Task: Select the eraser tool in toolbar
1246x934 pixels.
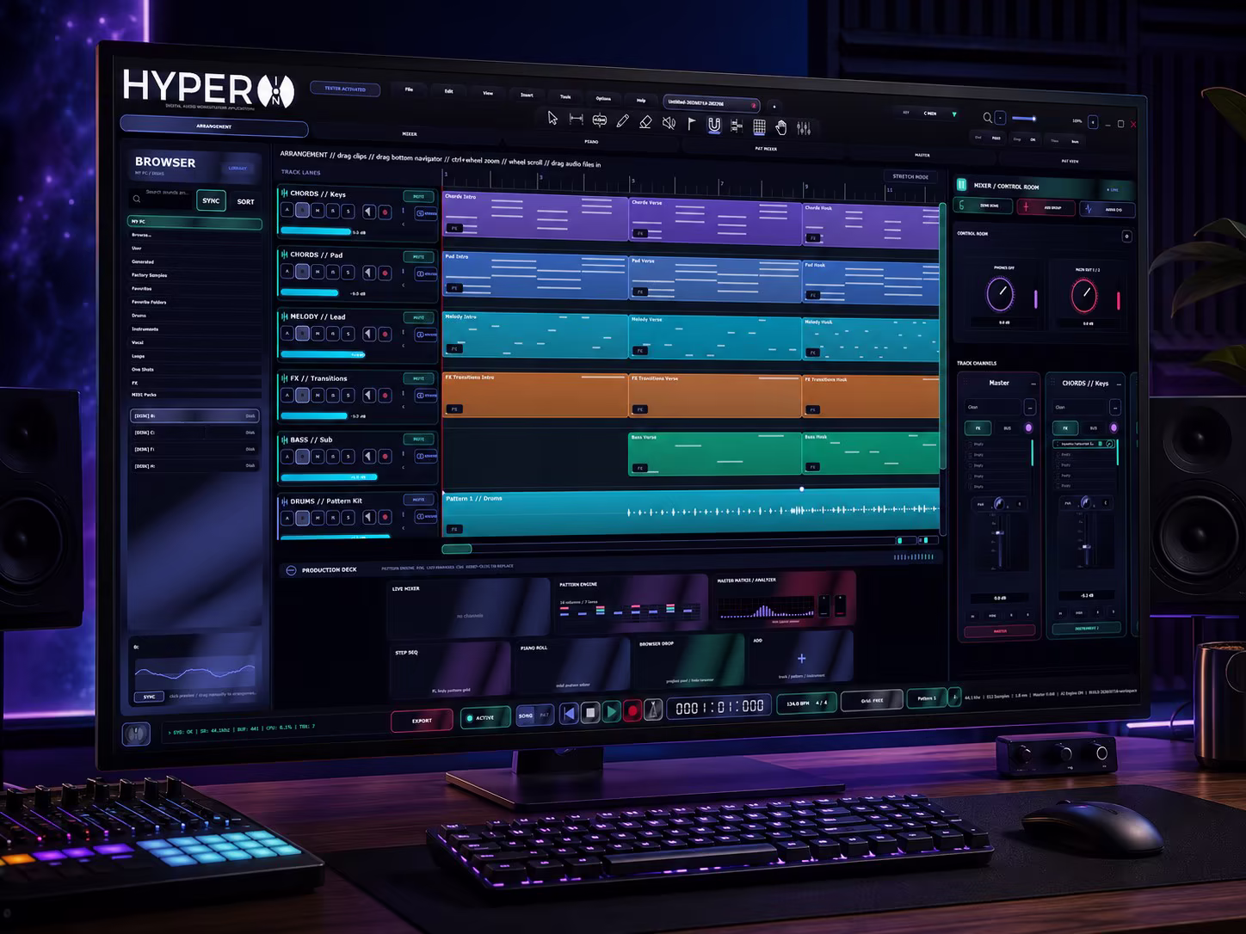Action: (645, 123)
